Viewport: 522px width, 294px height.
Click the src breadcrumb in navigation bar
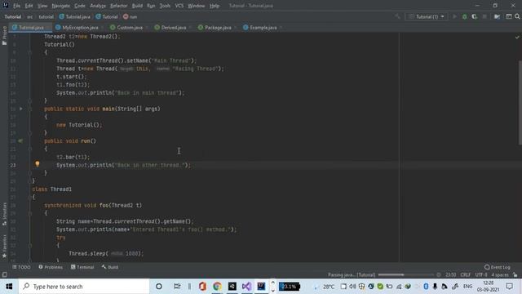(x=29, y=16)
